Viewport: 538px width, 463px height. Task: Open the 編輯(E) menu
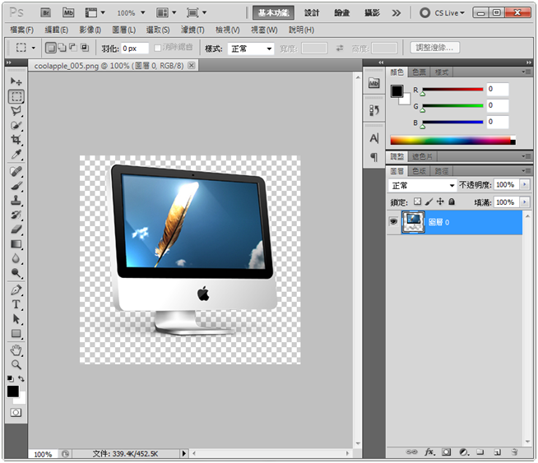[56, 30]
